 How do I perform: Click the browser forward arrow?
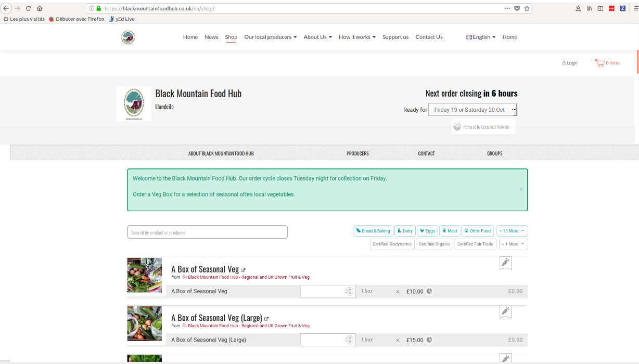pos(17,8)
